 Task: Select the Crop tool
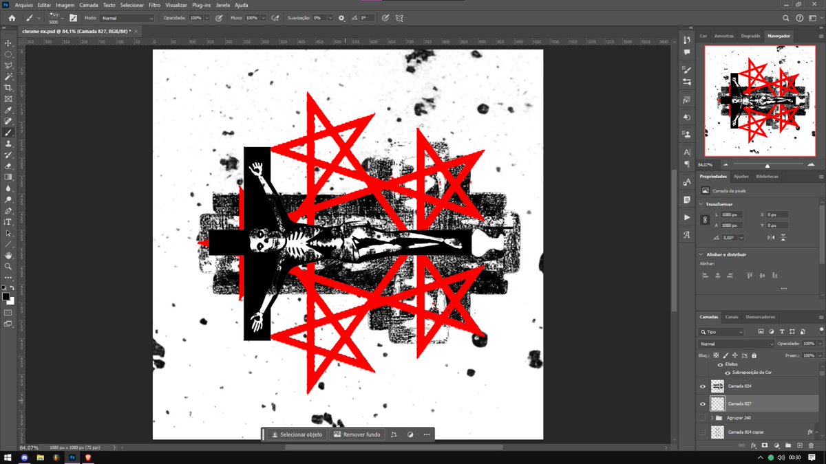[x=8, y=88]
